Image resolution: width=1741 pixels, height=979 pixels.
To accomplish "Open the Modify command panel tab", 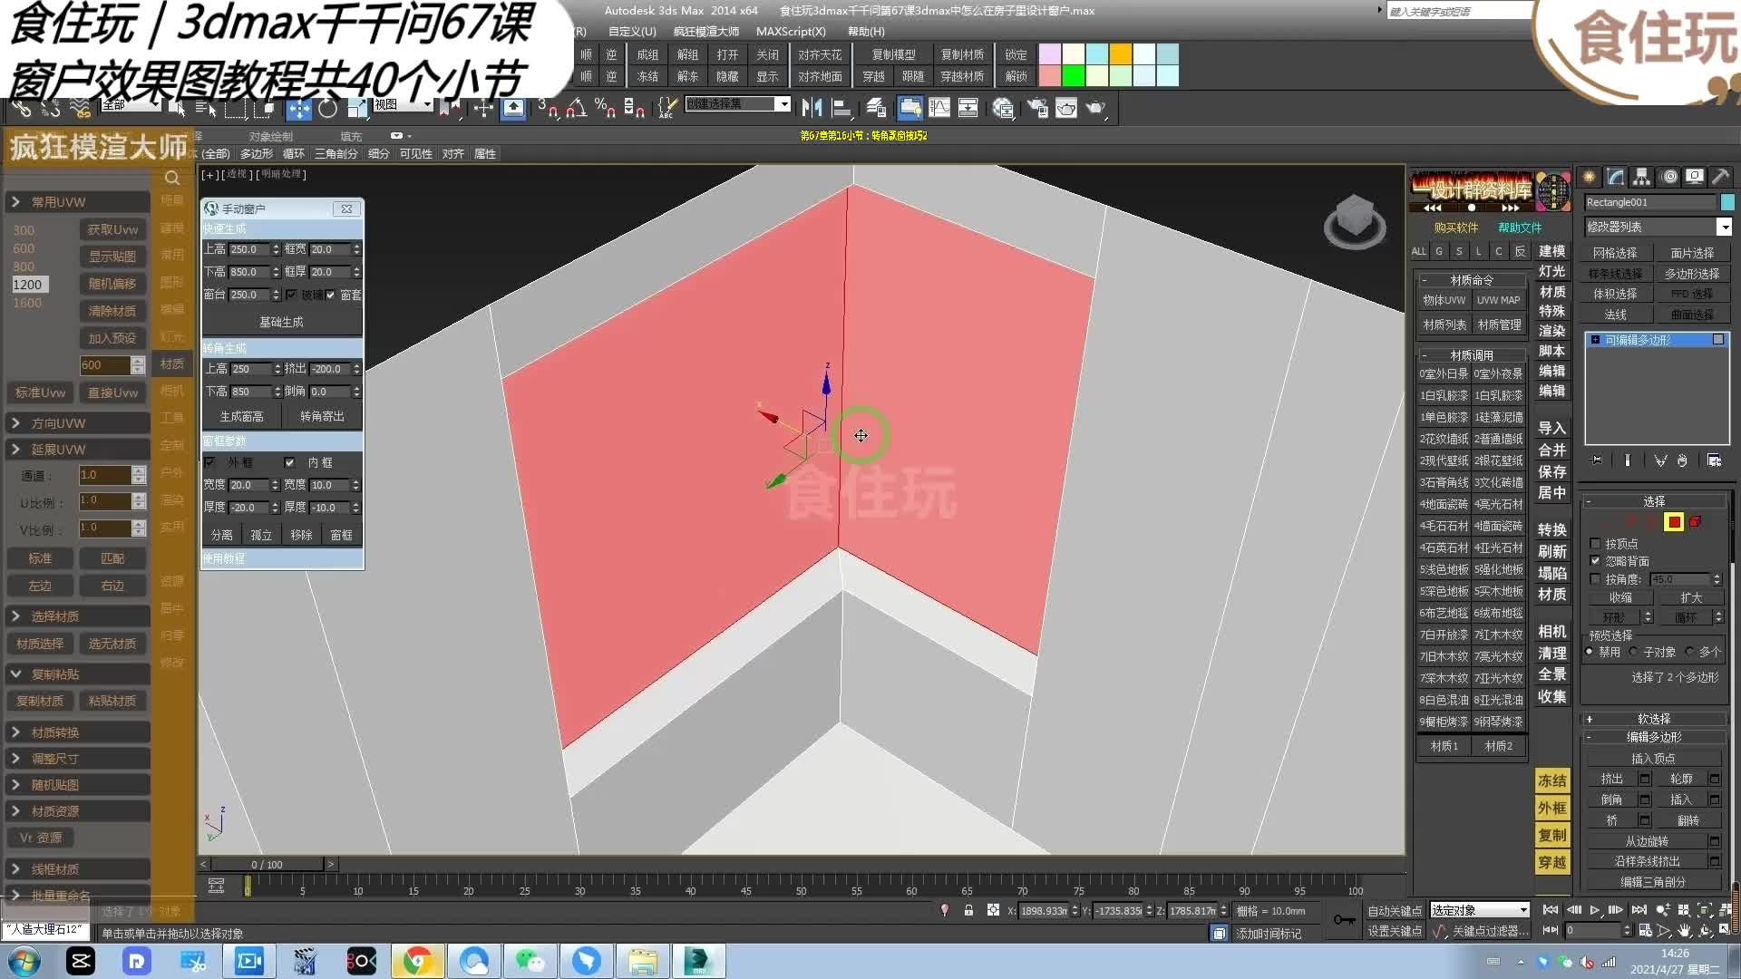I will point(1615,177).
